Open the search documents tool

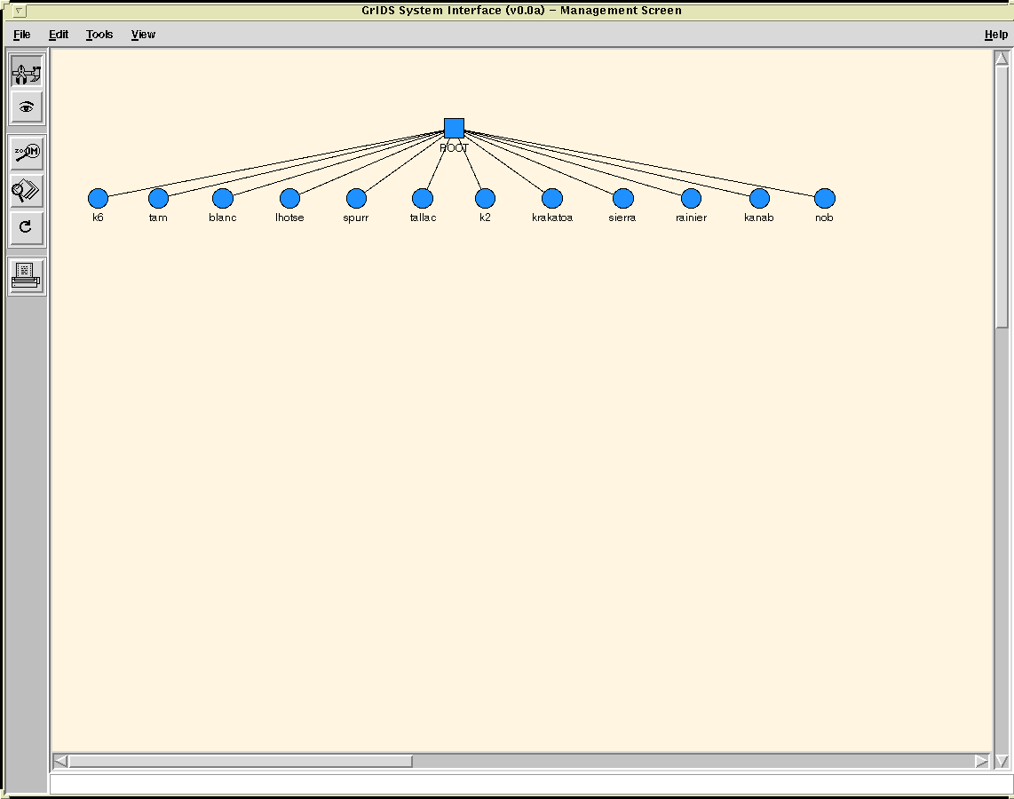(27, 190)
